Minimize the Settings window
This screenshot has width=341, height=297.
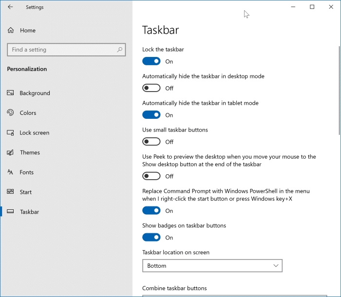point(293,7)
